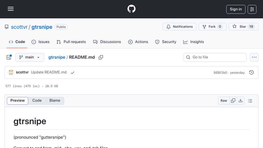The width and height of the screenshot is (263, 148).
Task: Click the gtrsnipe README heading
Action: (x=30, y=121)
